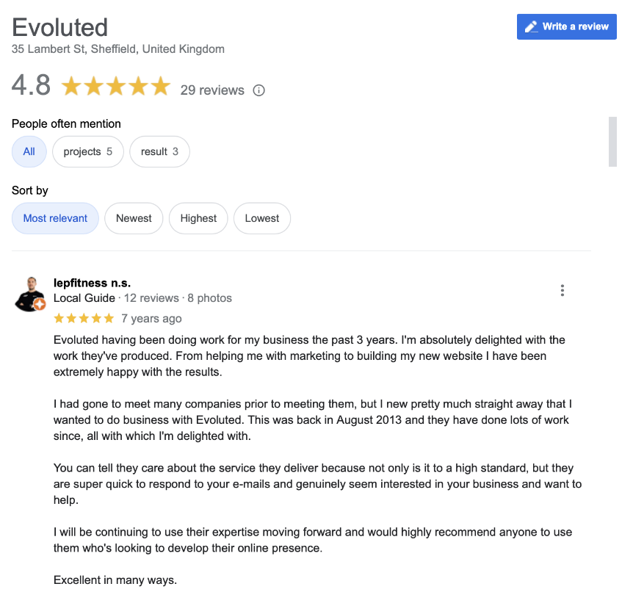Click the star rating above the lepfitness review text
The height and width of the screenshot is (592, 633).
84,319
